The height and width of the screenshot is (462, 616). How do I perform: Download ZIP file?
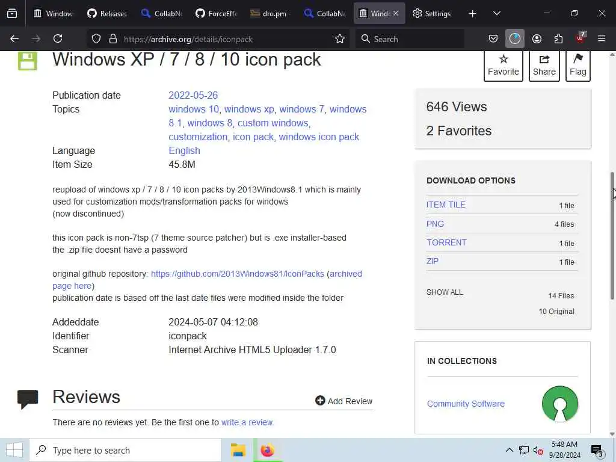click(432, 261)
